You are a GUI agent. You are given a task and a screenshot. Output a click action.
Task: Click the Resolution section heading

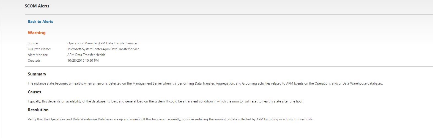[38, 110]
